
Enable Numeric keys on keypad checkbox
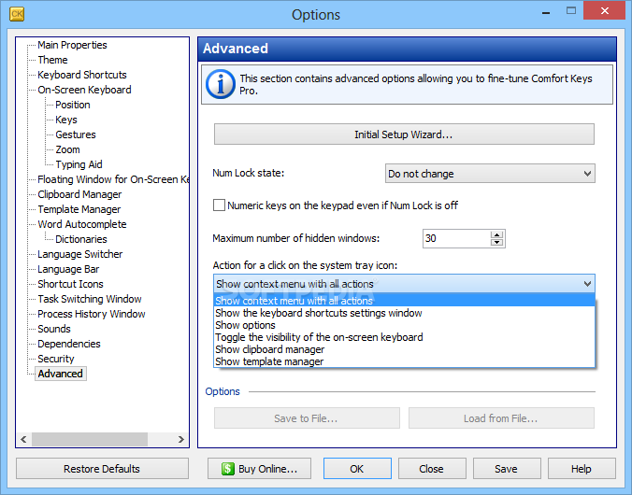219,205
